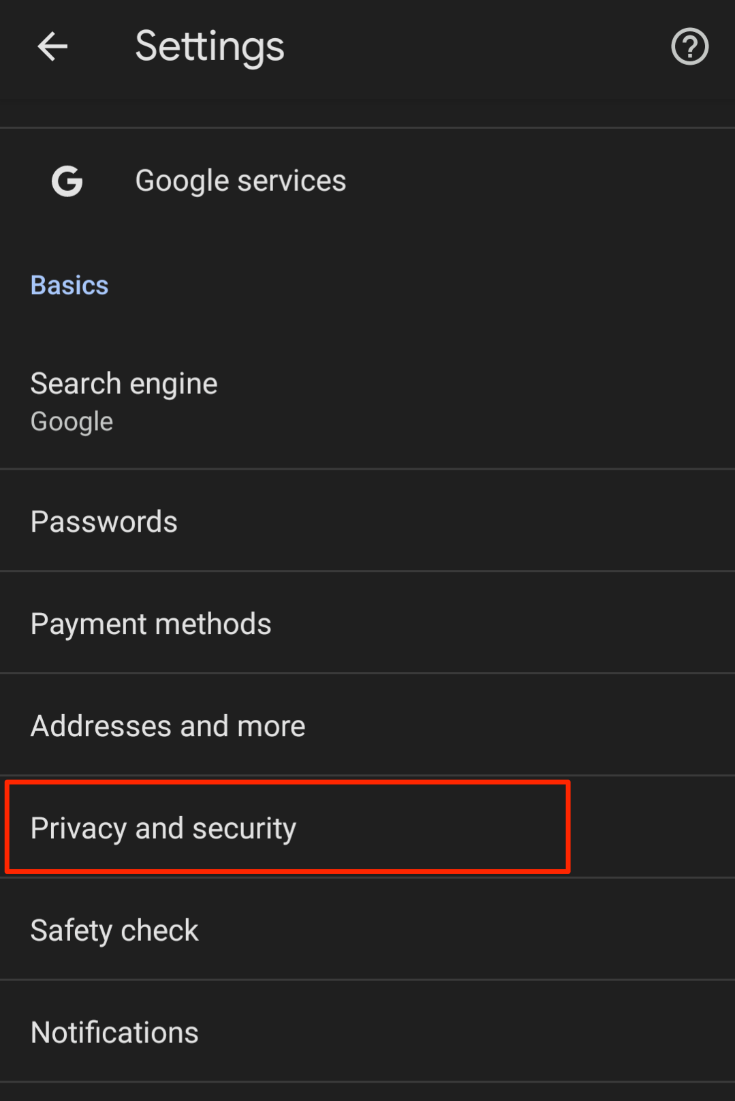Open Privacy and security settings

coord(163,827)
